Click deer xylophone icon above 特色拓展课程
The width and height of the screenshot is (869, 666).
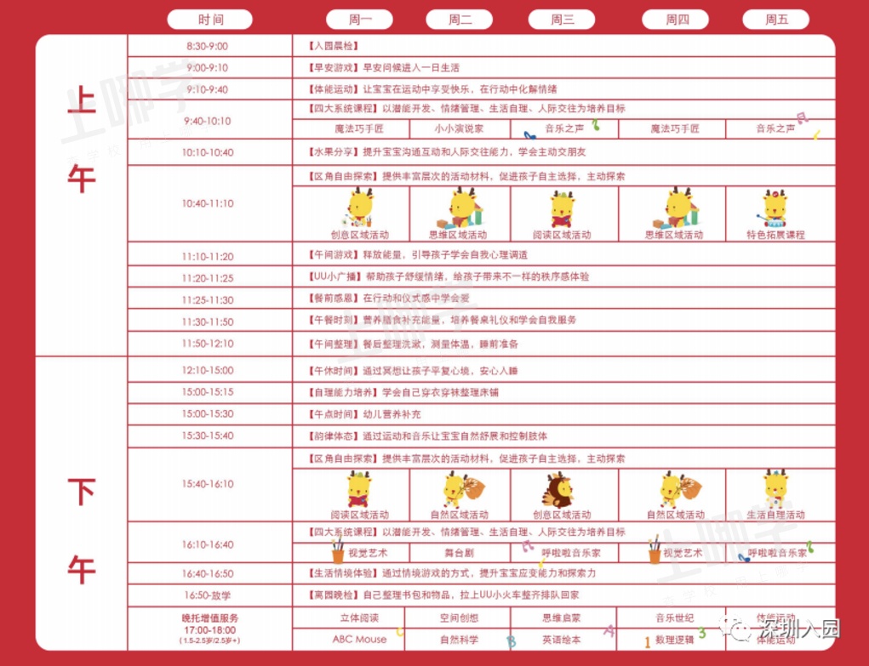(x=773, y=209)
